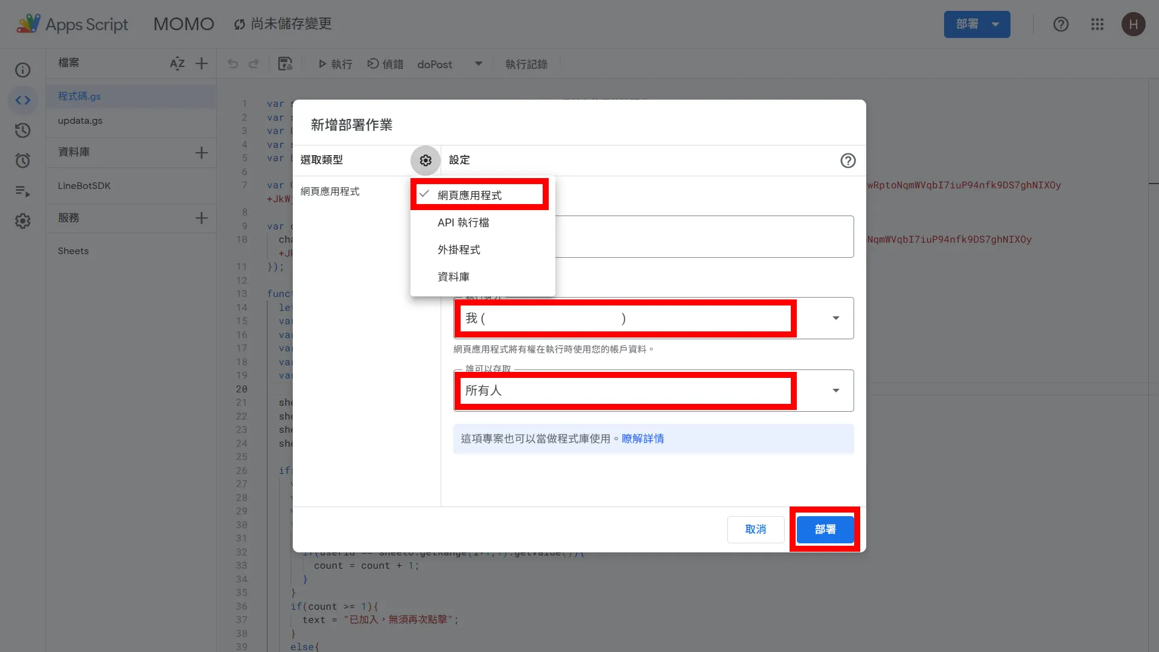The image size is (1159, 652).
Task: Save the project using the save icon
Action: coord(284,63)
